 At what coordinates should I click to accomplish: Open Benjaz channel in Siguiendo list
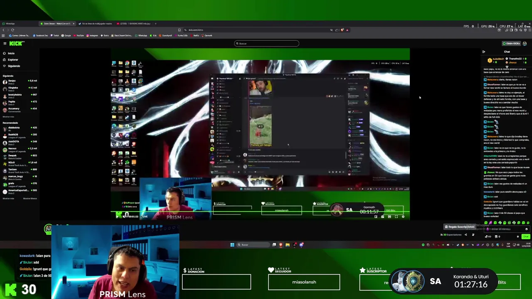point(20,81)
